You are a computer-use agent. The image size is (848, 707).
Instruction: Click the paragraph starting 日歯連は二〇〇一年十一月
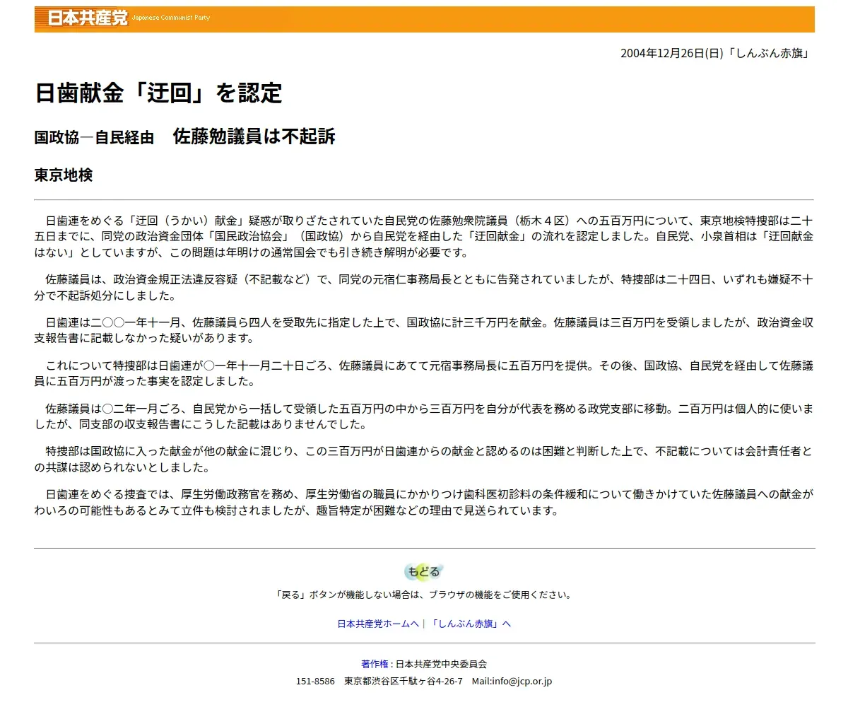(x=424, y=330)
